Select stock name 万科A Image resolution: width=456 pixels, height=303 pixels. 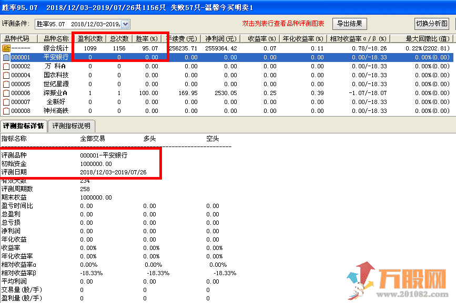tap(56, 66)
